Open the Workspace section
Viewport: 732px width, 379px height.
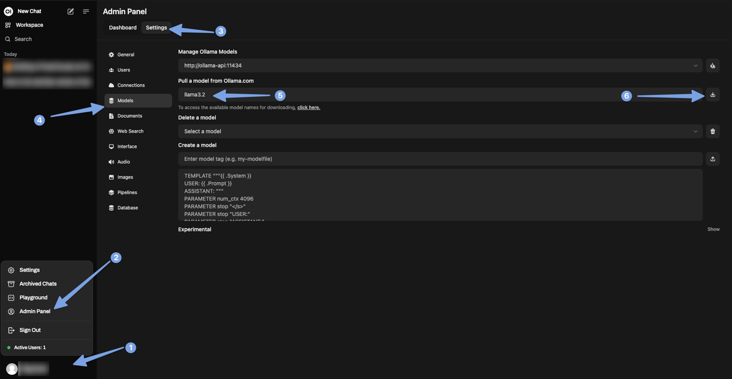point(29,25)
